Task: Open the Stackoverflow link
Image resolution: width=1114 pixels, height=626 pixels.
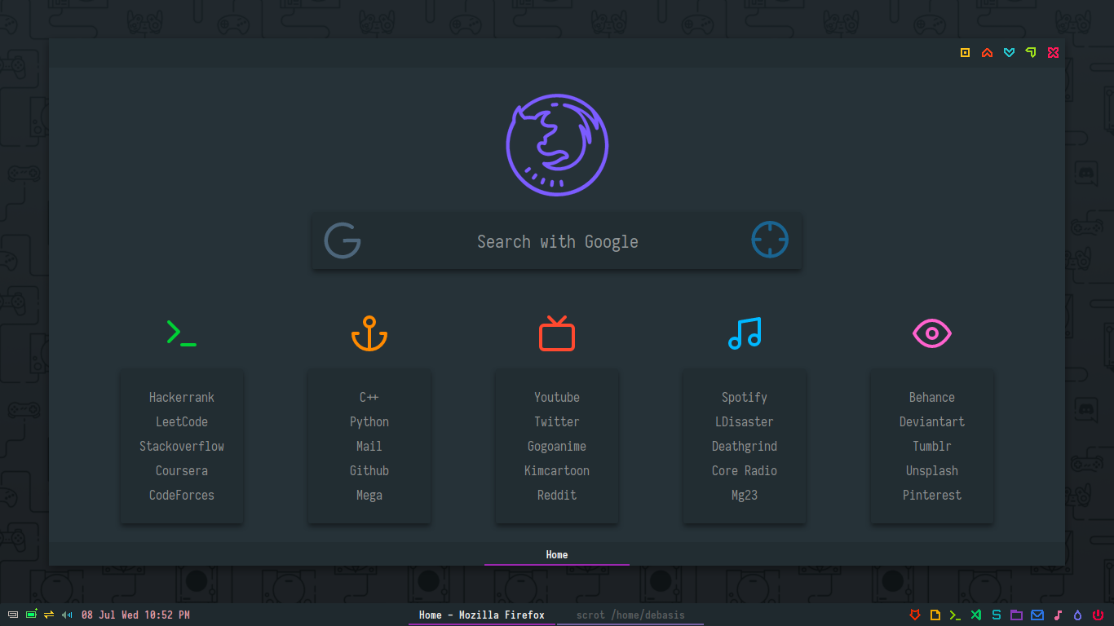Action: click(x=182, y=446)
